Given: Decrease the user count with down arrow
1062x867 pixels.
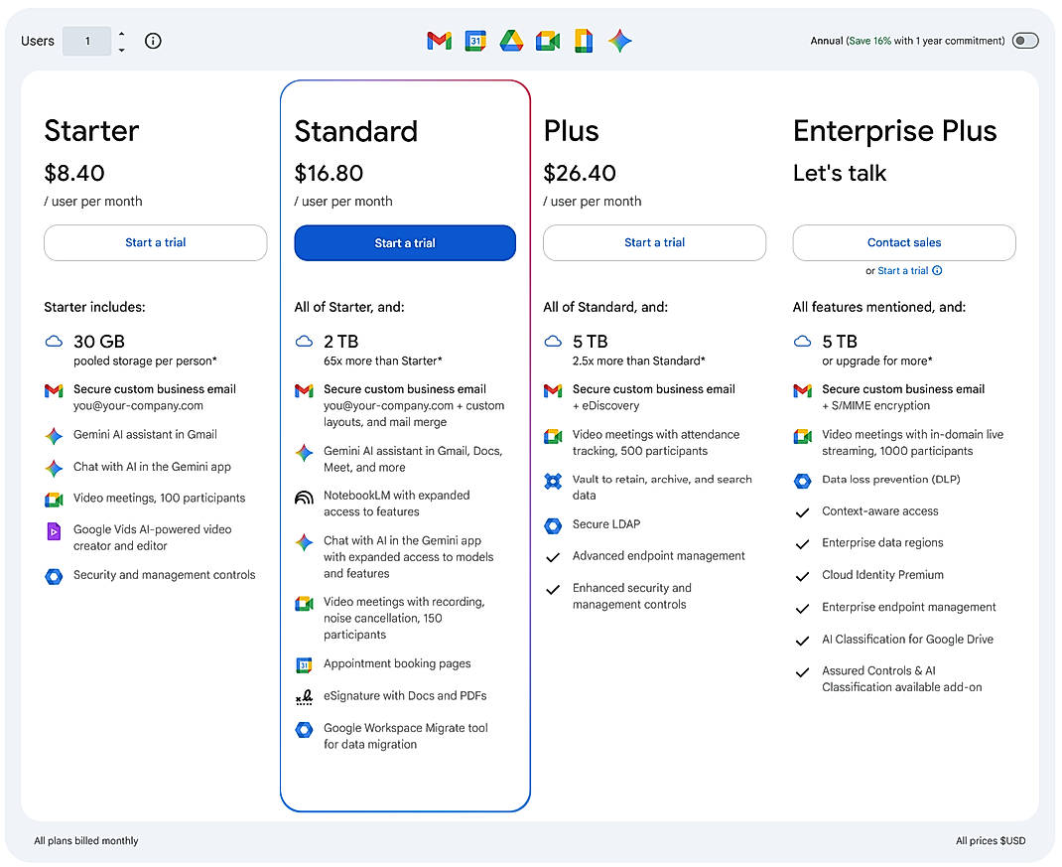Looking at the screenshot, I should point(121,50).
